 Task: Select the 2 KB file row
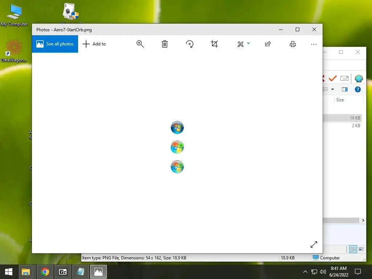(x=342, y=125)
